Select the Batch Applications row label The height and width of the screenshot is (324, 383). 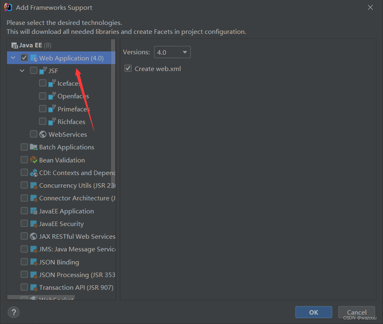[x=67, y=147]
